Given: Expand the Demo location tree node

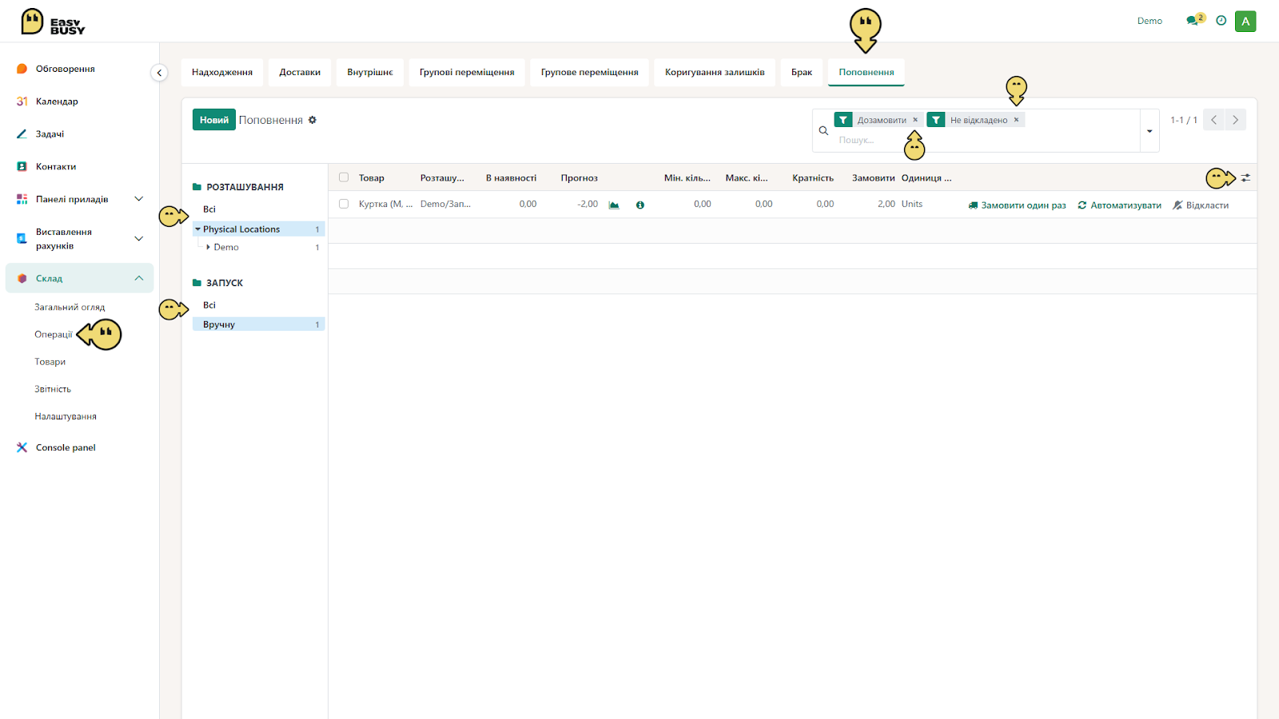Looking at the screenshot, I should click(x=209, y=248).
